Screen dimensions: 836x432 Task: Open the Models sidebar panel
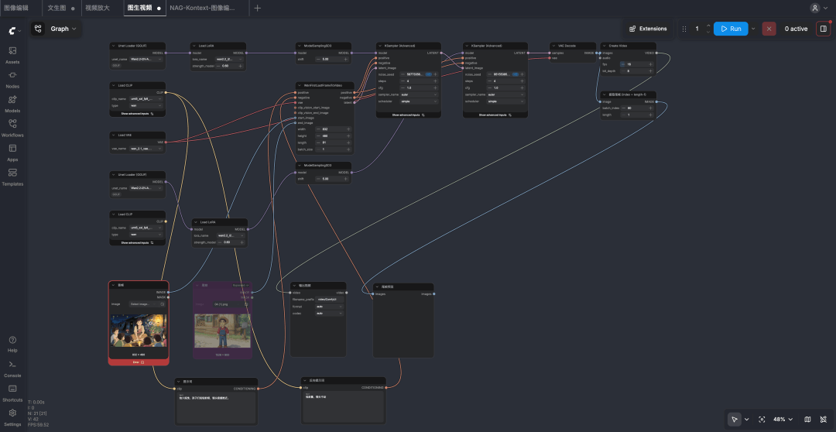[12, 104]
